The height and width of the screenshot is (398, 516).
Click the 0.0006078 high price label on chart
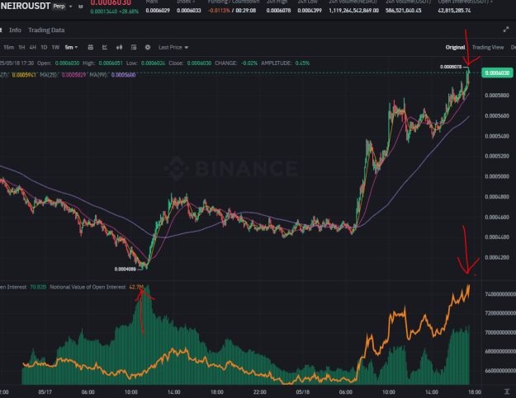[451, 67]
